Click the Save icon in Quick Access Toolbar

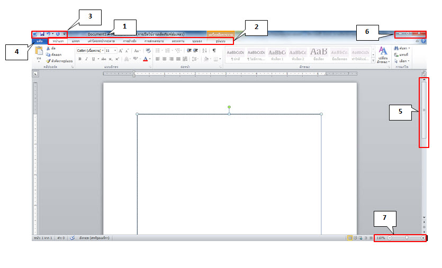point(41,34)
